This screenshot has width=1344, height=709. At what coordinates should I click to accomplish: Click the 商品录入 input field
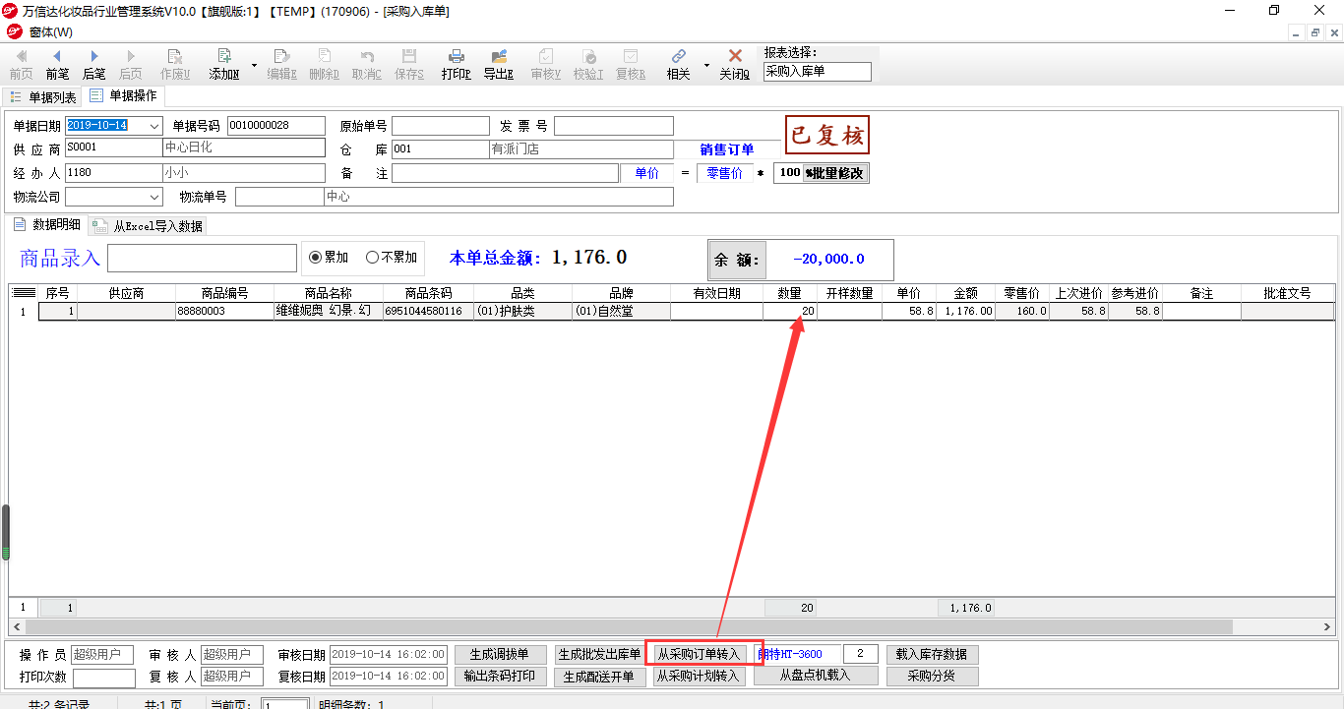202,259
